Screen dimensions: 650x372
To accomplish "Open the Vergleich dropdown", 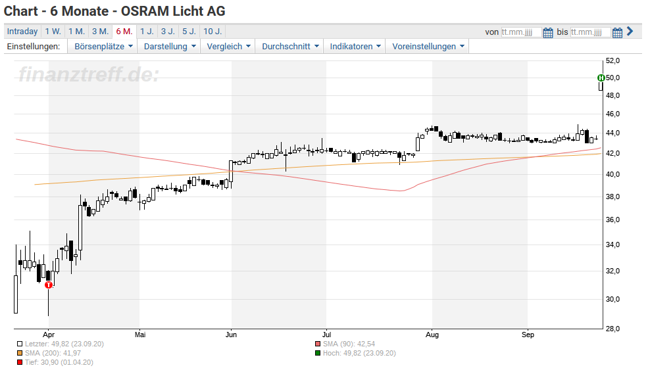I will point(228,47).
